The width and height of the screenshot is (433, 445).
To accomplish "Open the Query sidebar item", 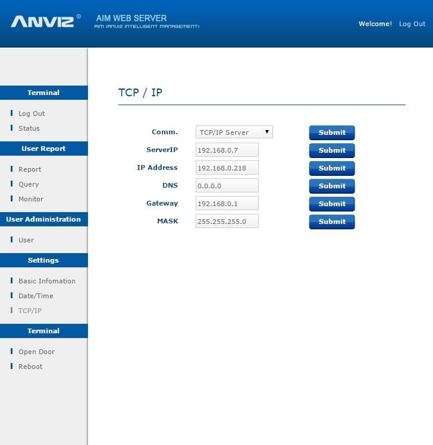I will [x=29, y=184].
